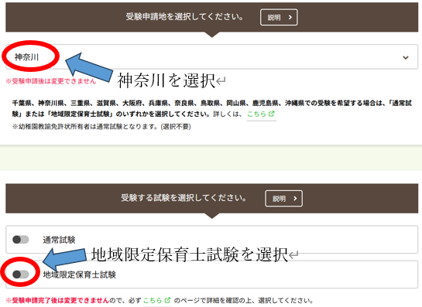Click the 受験する試験を選択してください header text
Image resolution: width=422 pixels, height=307 pixels.
184,198
